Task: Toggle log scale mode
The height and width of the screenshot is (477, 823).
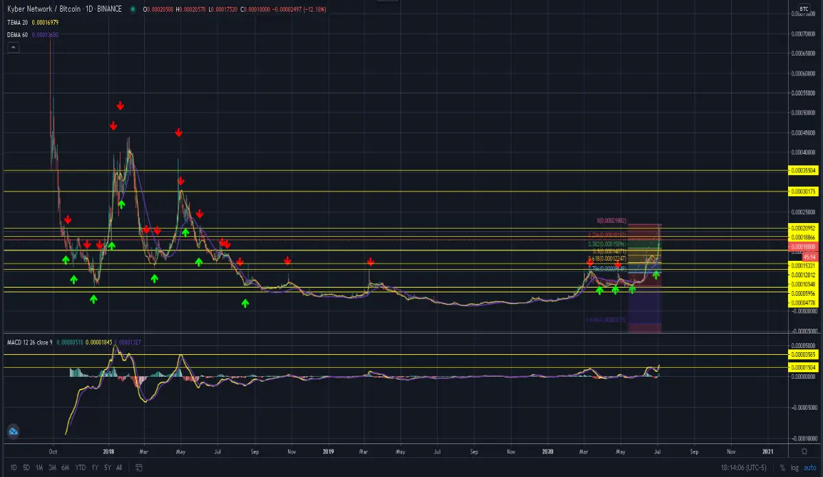Action: pyautogui.click(x=794, y=468)
